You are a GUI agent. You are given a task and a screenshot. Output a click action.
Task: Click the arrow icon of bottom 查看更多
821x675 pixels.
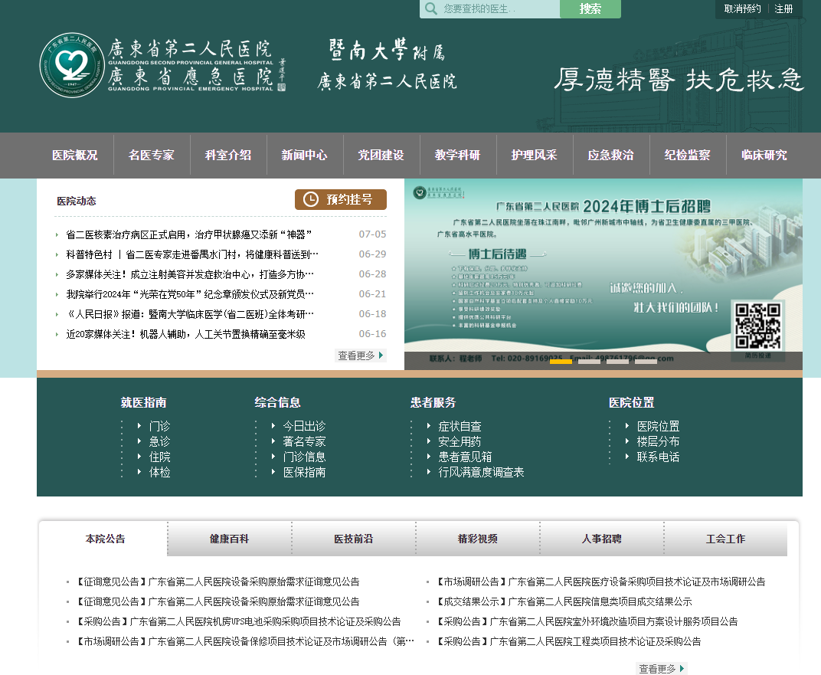pos(682,668)
